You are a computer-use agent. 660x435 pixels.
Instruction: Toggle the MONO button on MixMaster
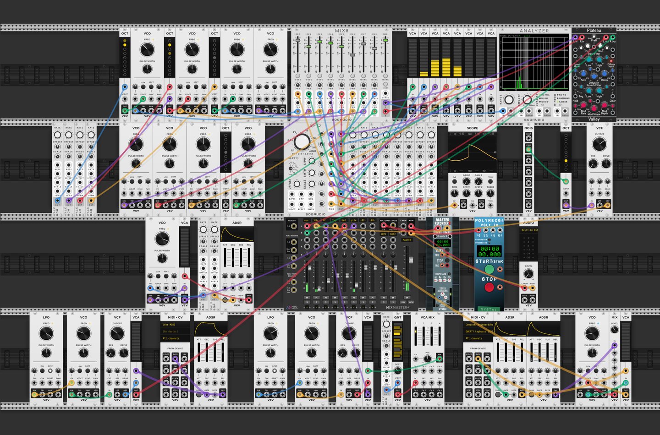pos(411,302)
